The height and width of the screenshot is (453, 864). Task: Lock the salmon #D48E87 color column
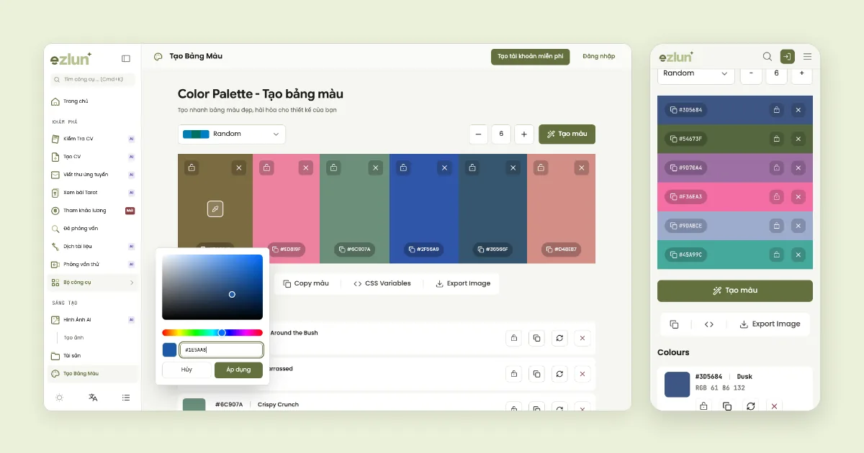click(541, 168)
